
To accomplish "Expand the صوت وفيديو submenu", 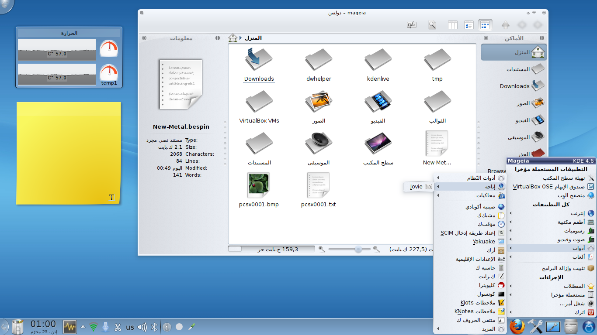I will pos(552,239).
